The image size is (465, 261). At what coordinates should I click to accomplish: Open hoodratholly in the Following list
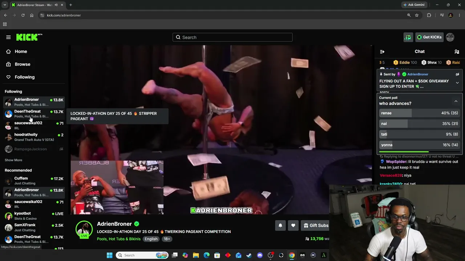34,137
